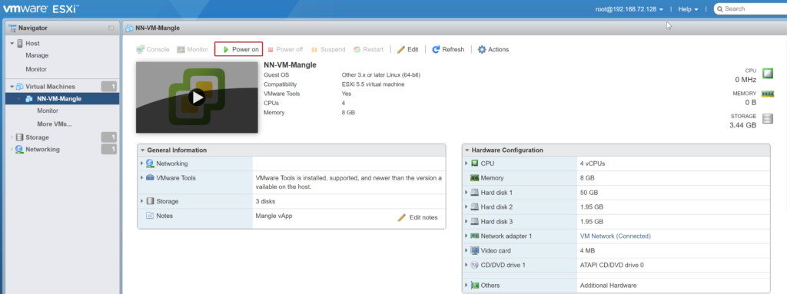Click the Search field
The width and height of the screenshot is (787, 294).
[x=750, y=9]
